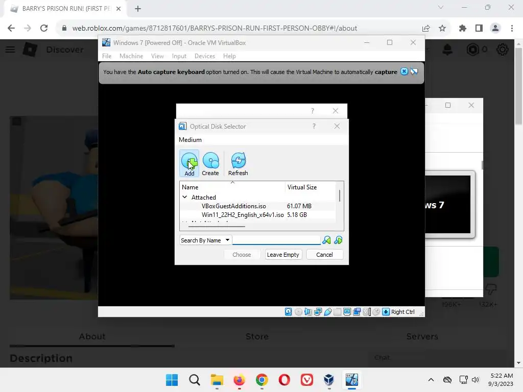This screenshot has width=523, height=392.
Task: Click USB devices status bar icon
Action: pos(328,312)
